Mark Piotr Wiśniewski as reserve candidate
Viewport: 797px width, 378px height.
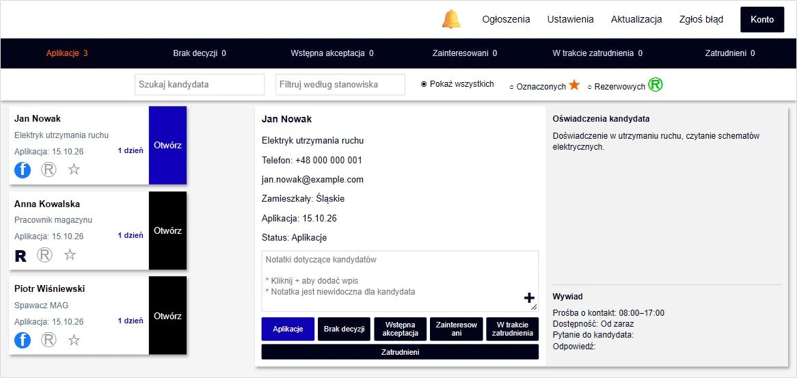pos(49,340)
